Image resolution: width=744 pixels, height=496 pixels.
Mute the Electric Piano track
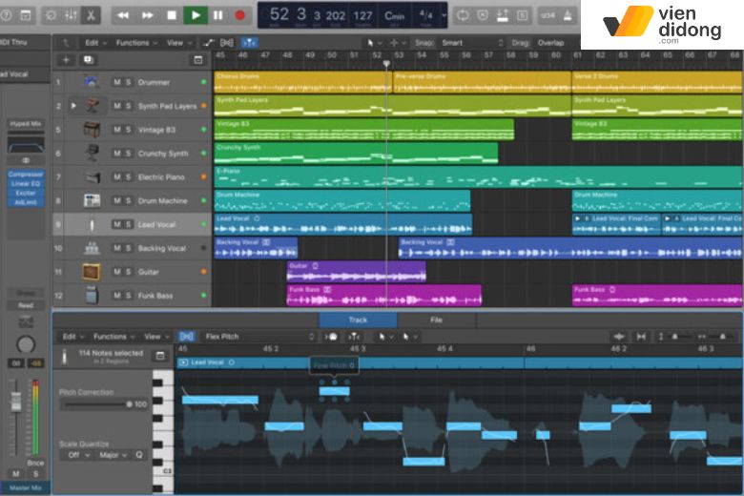tap(116, 177)
